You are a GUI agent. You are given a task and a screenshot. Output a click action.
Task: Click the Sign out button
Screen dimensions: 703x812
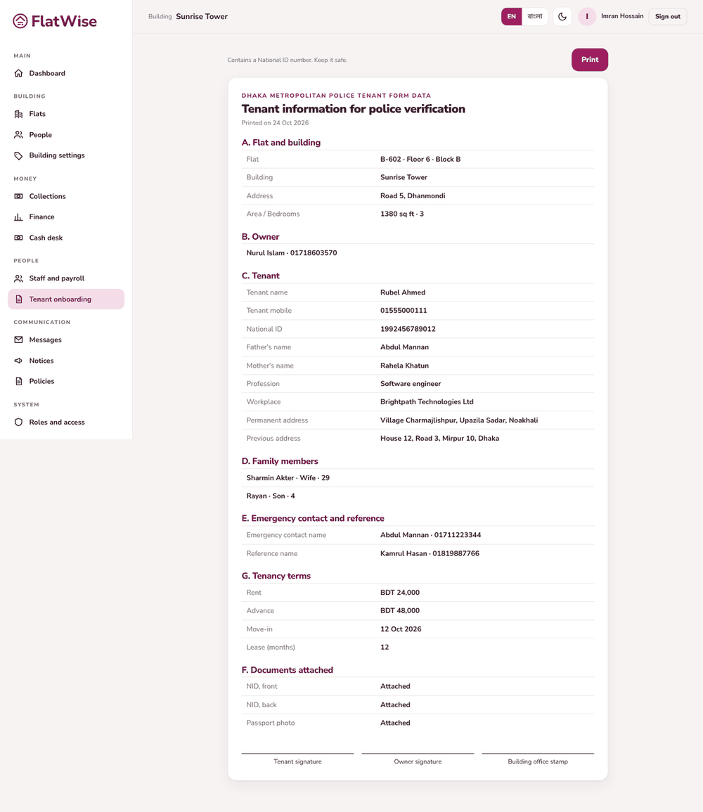(668, 17)
